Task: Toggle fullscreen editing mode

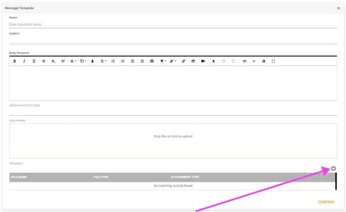Action: coord(273,61)
